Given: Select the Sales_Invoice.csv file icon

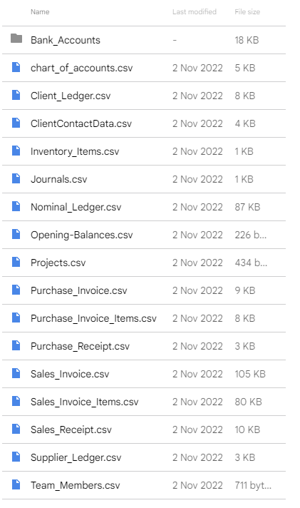Looking at the screenshot, I should click(16, 374).
